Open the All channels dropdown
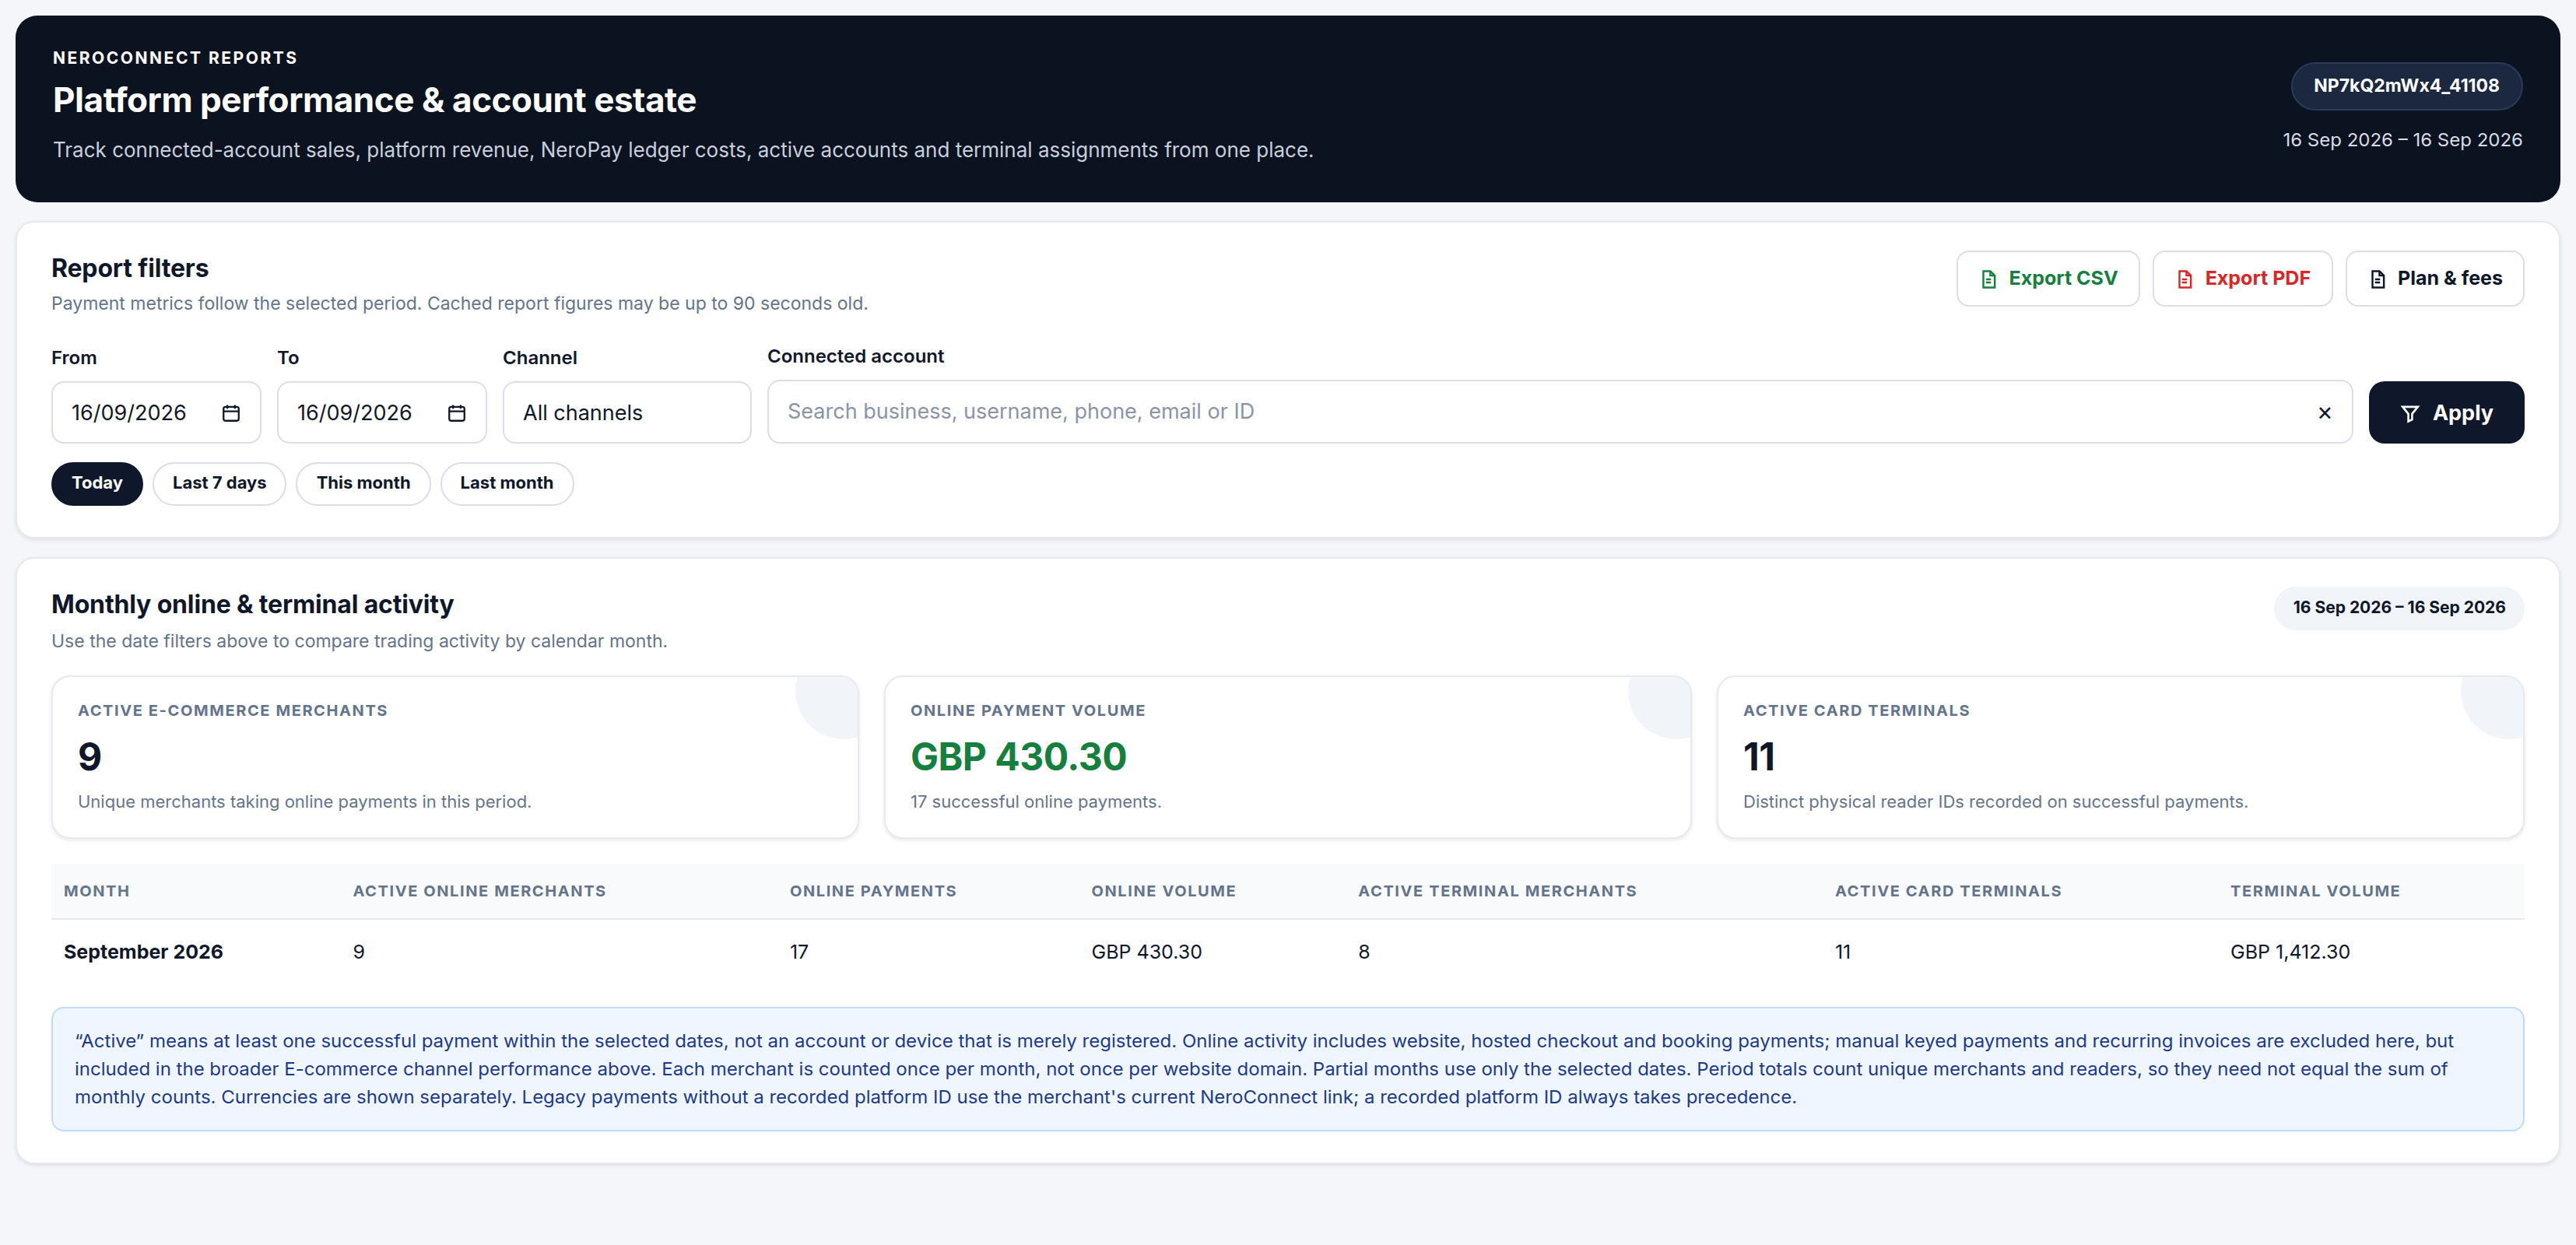This screenshot has width=2576, height=1245. (627, 413)
